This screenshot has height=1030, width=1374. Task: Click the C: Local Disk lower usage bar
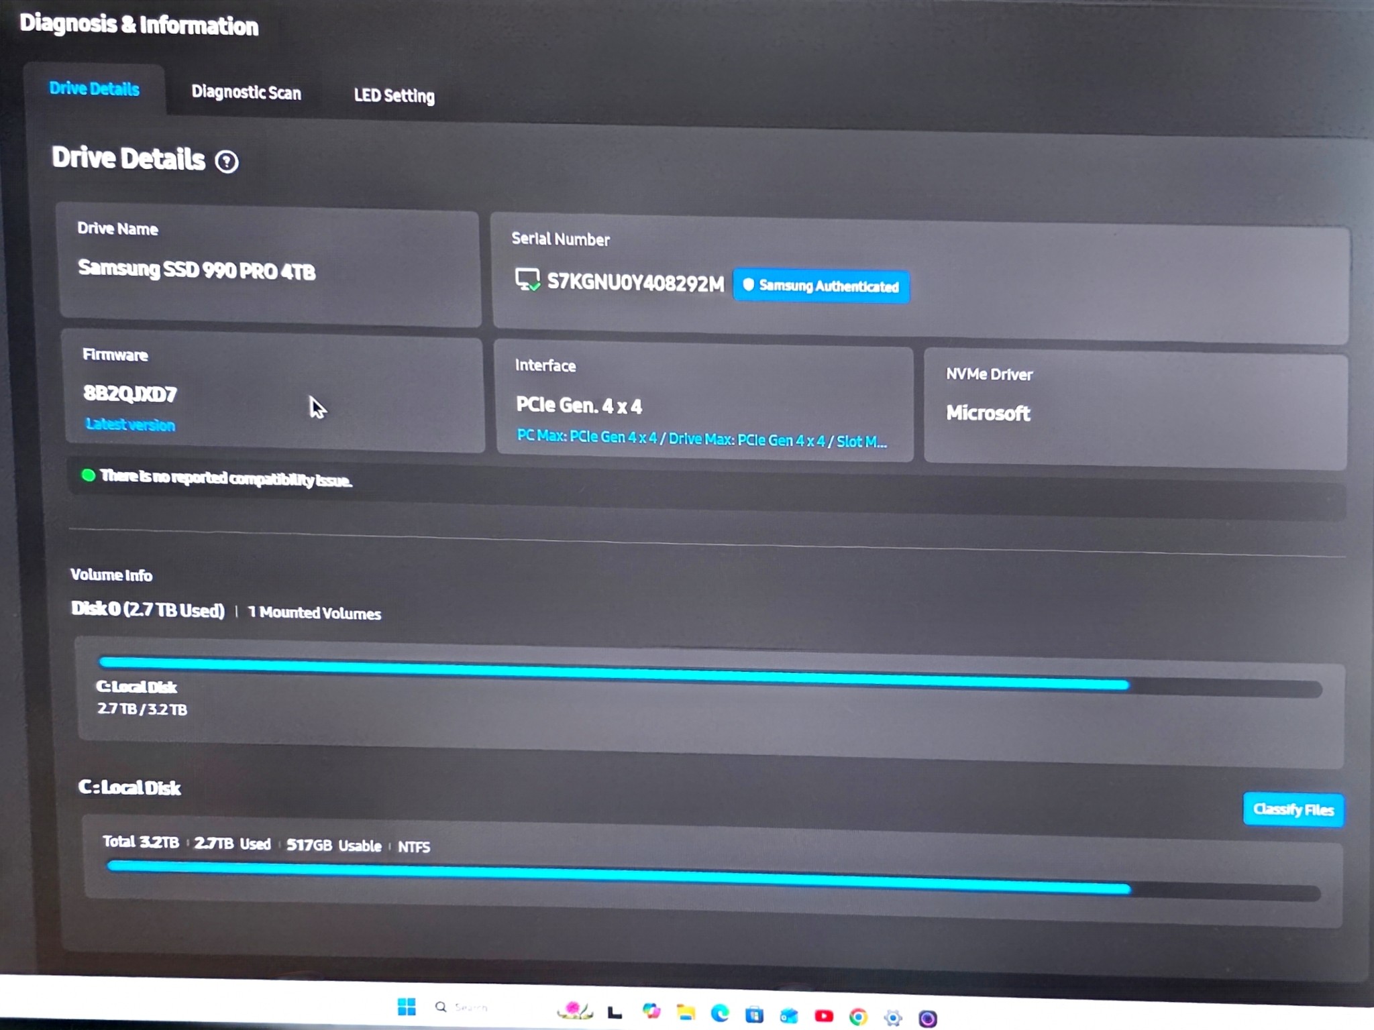pyautogui.click(x=714, y=878)
